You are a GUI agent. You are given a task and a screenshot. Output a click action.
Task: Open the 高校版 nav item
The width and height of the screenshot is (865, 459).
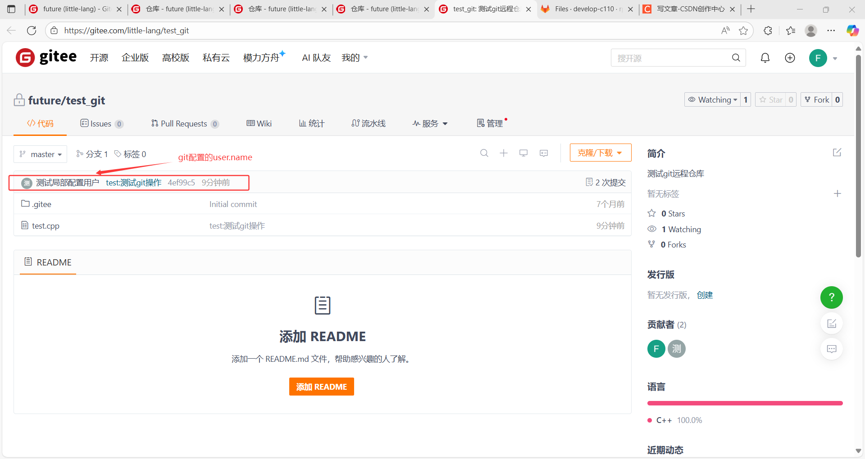pyautogui.click(x=176, y=58)
